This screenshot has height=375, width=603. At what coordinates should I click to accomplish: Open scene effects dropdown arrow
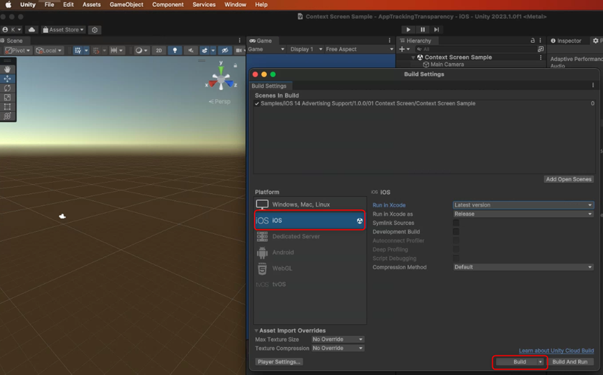point(213,50)
